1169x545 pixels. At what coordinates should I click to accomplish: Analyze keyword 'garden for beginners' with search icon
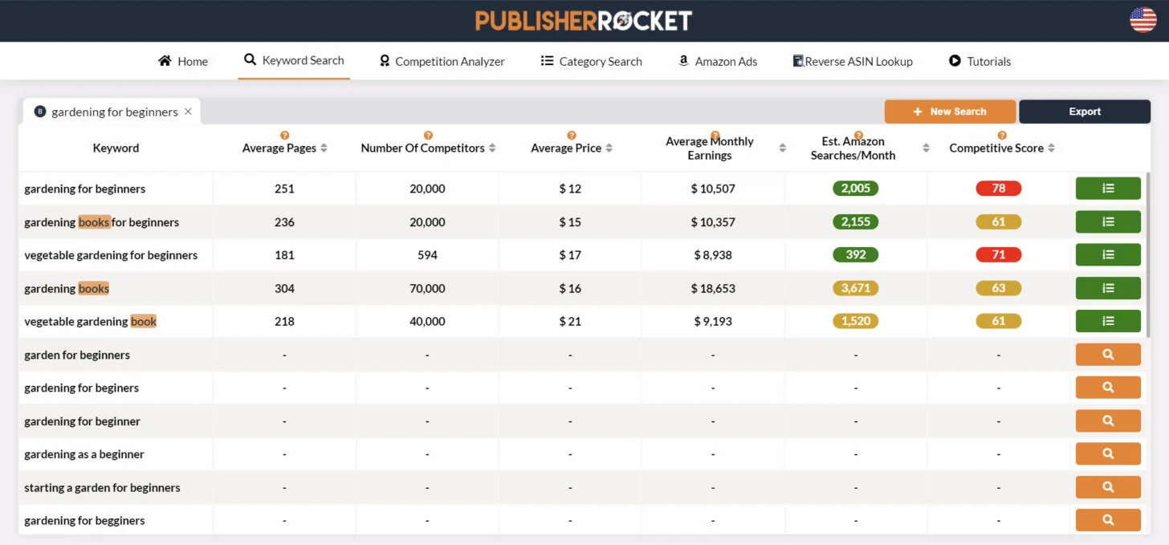pos(1108,355)
